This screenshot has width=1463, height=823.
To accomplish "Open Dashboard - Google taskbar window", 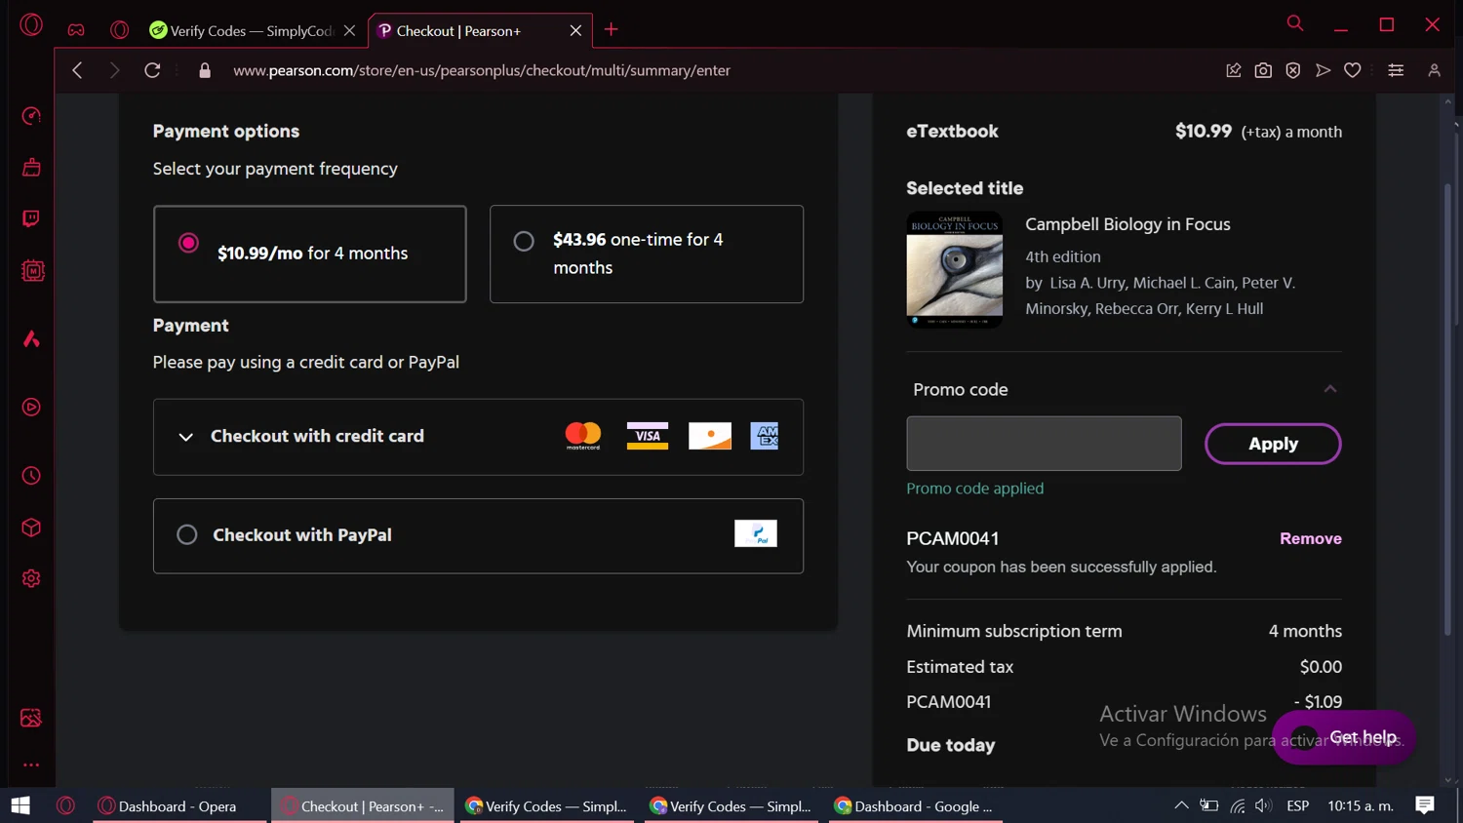I will 916,805.
